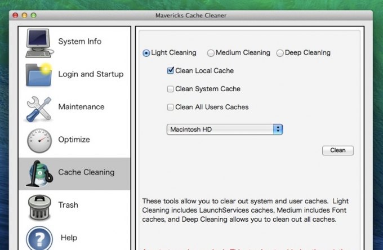Click the System Info computer icon

tap(39, 43)
